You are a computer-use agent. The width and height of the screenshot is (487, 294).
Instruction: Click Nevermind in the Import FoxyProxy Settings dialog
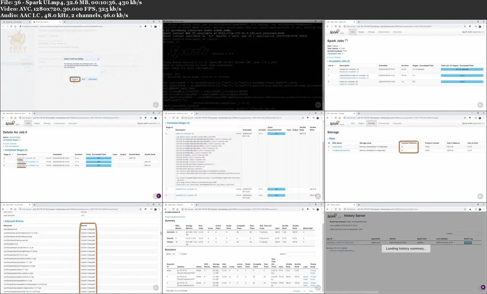click(93, 79)
